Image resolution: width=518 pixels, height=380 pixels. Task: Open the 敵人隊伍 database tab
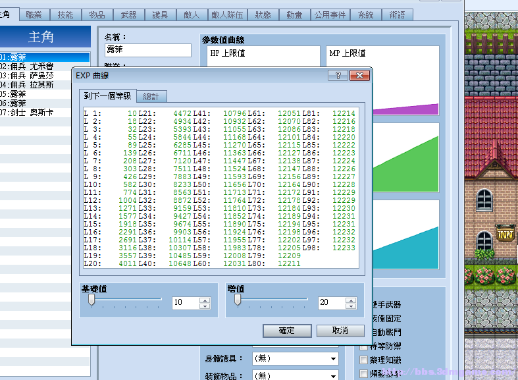[x=227, y=15]
